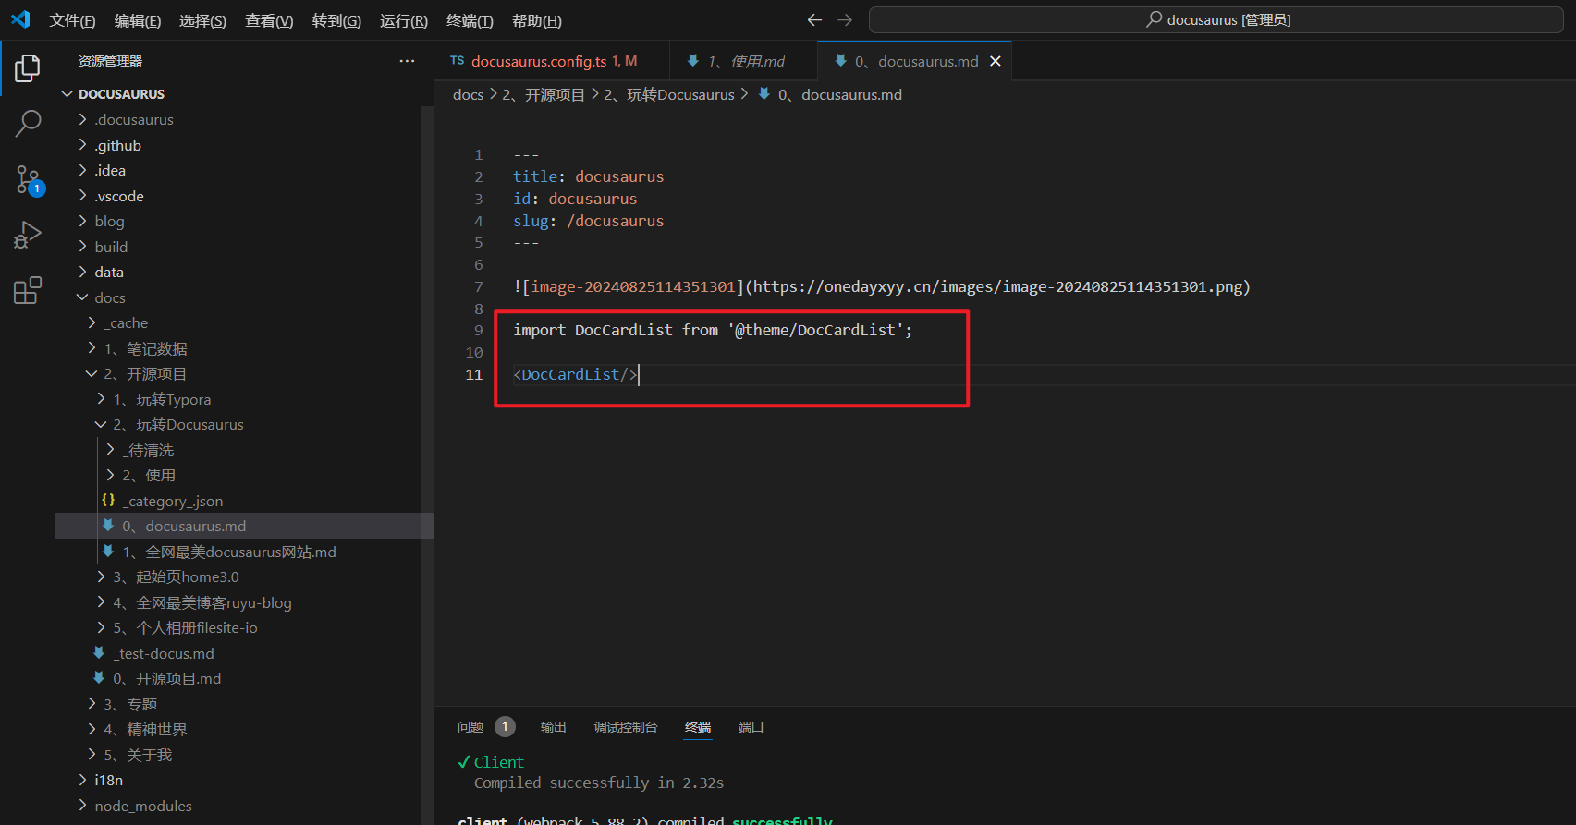Image resolution: width=1576 pixels, height=825 pixels.
Task: Click line number 9 in the gutter
Action: coord(478,330)
